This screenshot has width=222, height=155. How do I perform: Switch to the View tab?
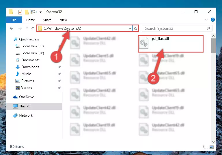63,20
